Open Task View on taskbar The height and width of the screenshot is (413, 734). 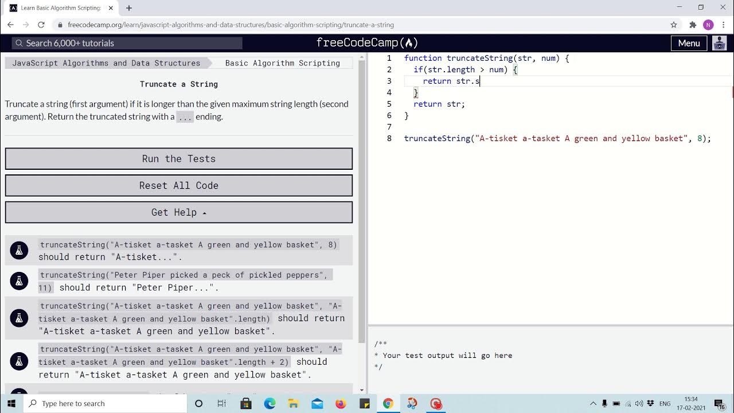tap(222, 403)
